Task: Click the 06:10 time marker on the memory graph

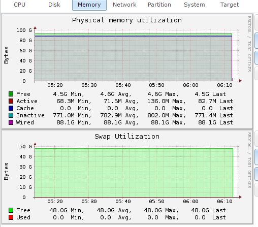Action: tap(224, 85)
